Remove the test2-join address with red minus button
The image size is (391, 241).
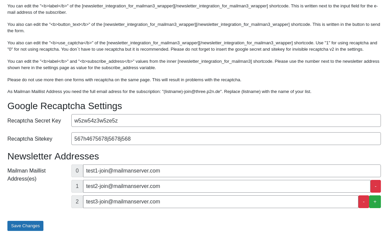point(376,186)
